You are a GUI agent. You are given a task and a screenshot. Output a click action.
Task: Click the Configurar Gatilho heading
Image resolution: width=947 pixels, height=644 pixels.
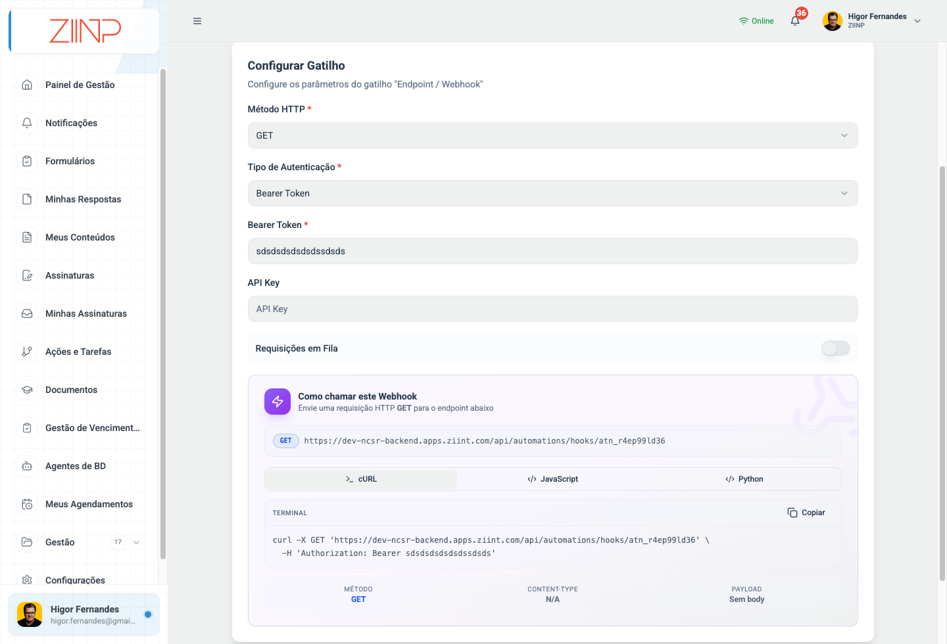coord(296,66)
